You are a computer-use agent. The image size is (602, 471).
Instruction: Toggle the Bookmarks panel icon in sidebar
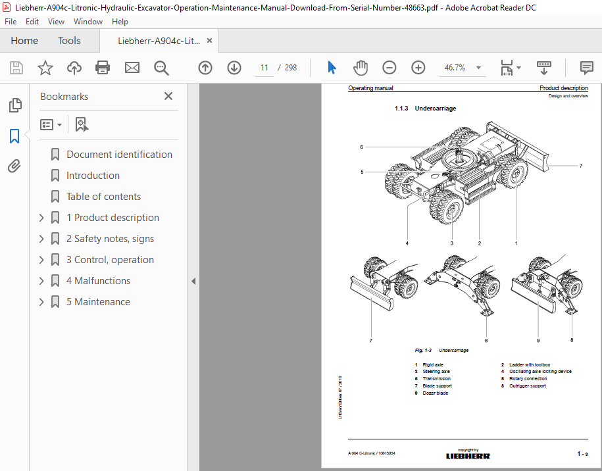pyautogui.click(x=14, y=136)
